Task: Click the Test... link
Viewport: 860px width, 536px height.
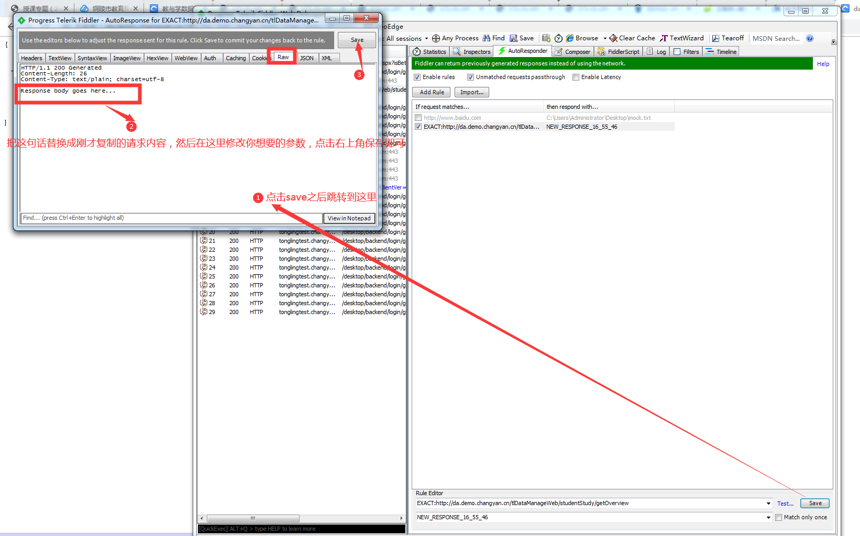Action: (785, 504)
